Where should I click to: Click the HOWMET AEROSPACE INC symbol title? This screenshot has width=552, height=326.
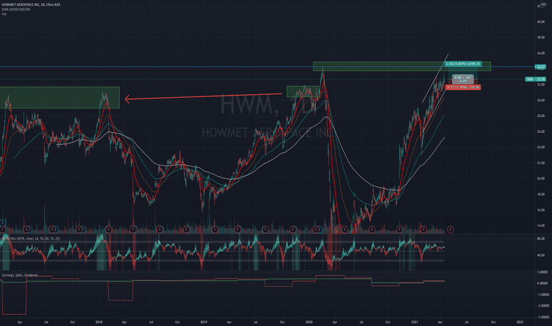pos(31,5)
